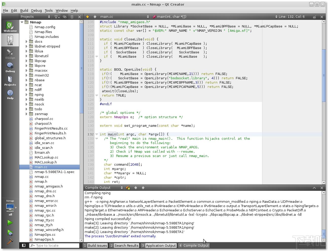This screenshot has height=251, width=328.
Task: Toggle fold at line 132 main function
Action: click(97, 134)
